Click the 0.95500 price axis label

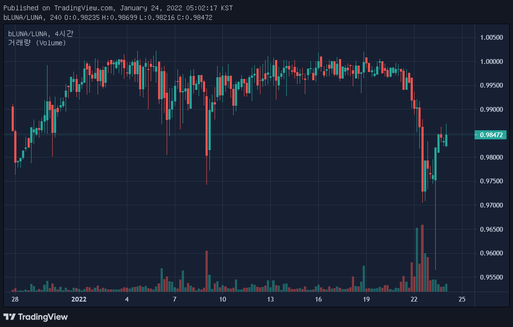point(491,277)
